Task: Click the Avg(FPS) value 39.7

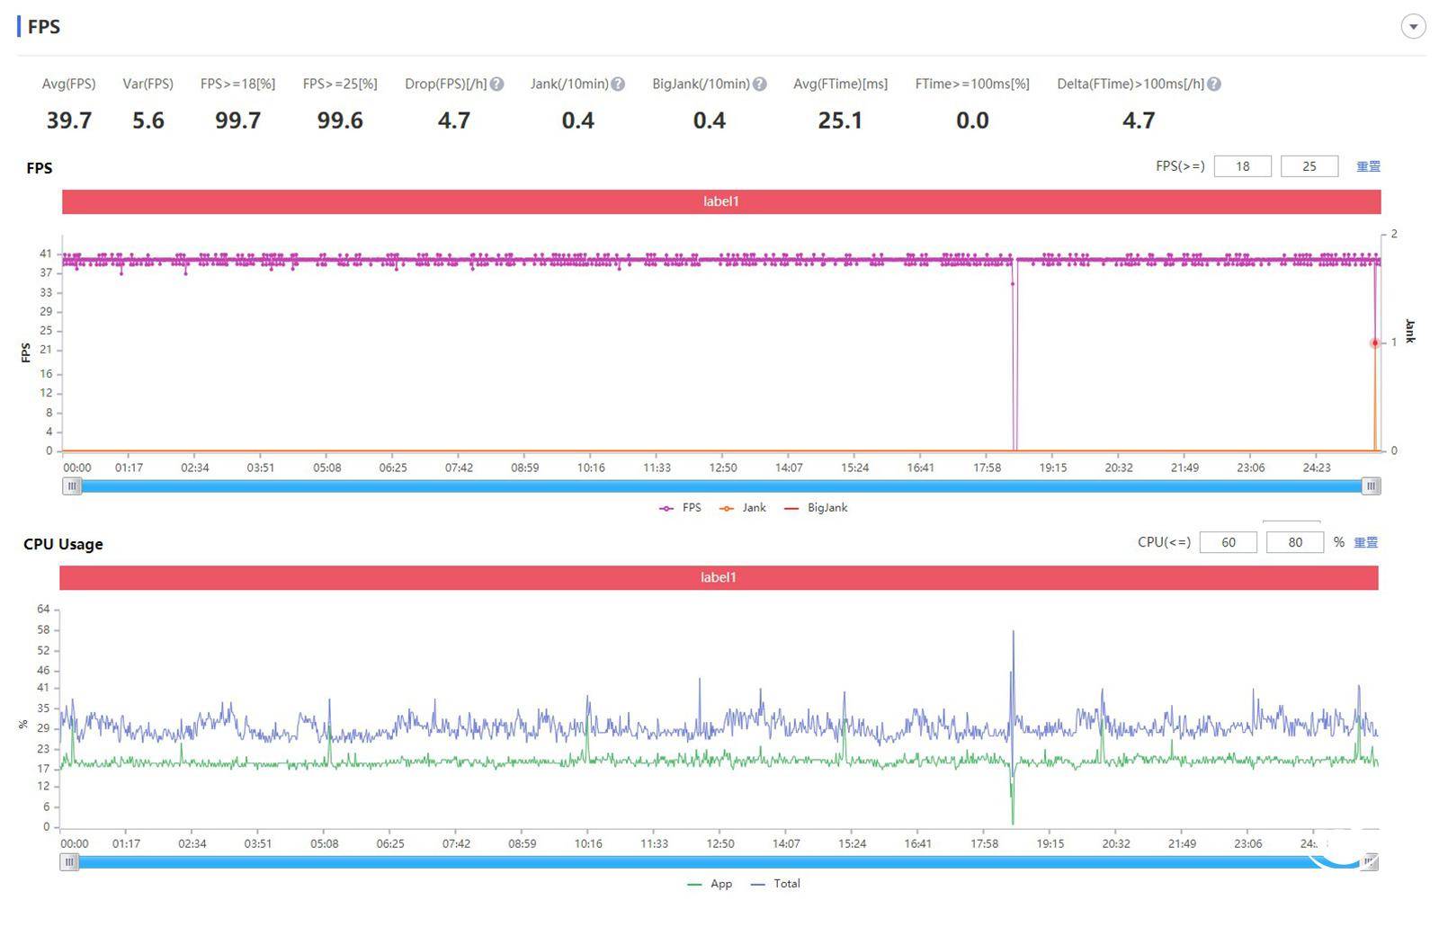Action: coord(69,120)
